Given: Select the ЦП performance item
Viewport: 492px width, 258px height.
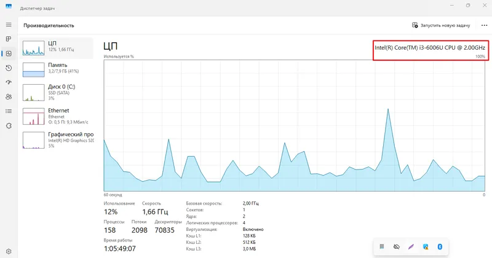Looking at the screenshot, I should [x=57, y=49].
